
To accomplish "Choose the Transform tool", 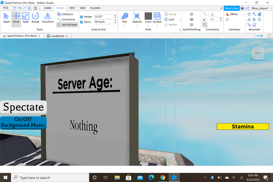I will tap(47, 18).
